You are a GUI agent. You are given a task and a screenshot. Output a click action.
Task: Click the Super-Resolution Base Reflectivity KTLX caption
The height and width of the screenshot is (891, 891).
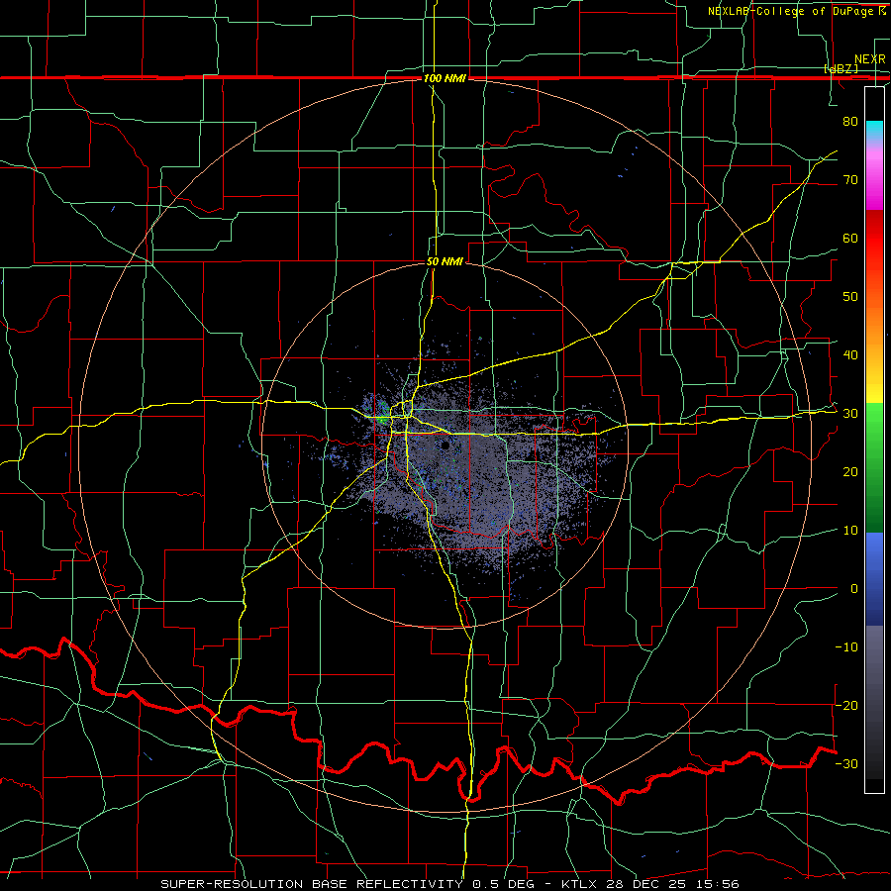click(x=449, y=884)
